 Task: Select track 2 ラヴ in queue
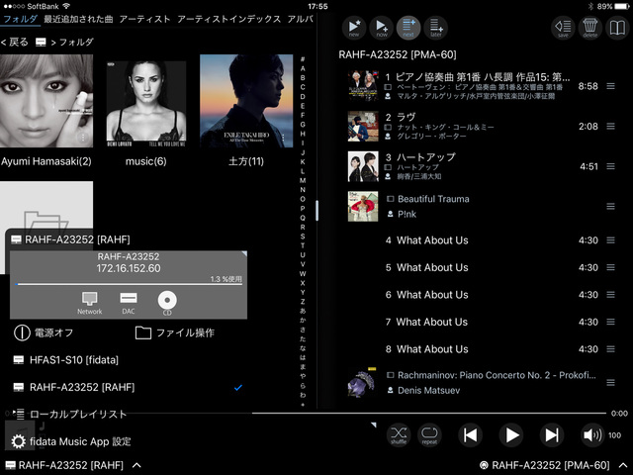(482, 127)
